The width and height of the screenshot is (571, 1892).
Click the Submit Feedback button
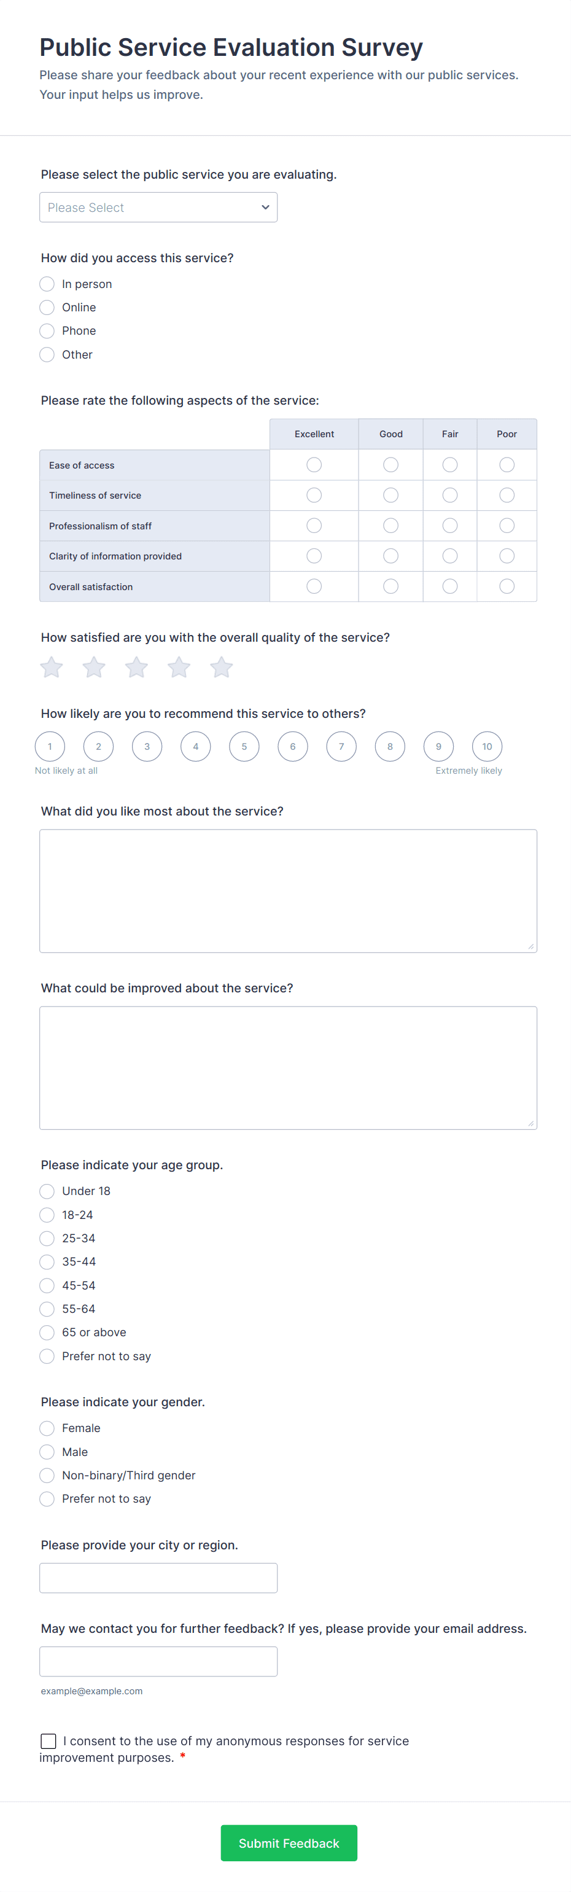coord(289,1843)
